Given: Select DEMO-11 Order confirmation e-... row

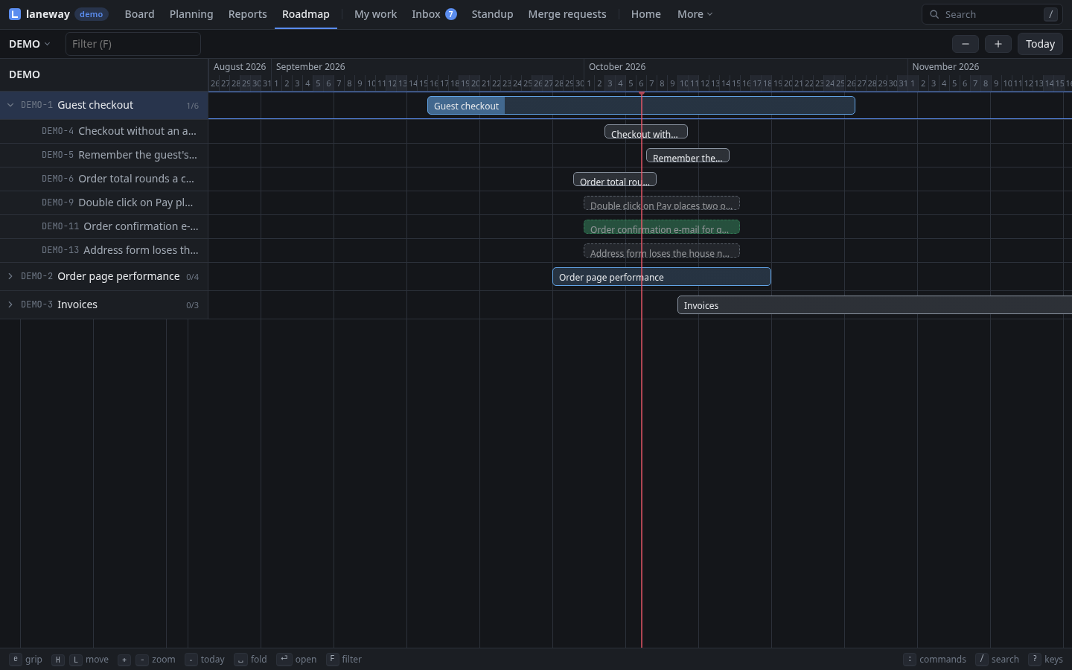Looking at the screenshot, I should coord(104,226).
